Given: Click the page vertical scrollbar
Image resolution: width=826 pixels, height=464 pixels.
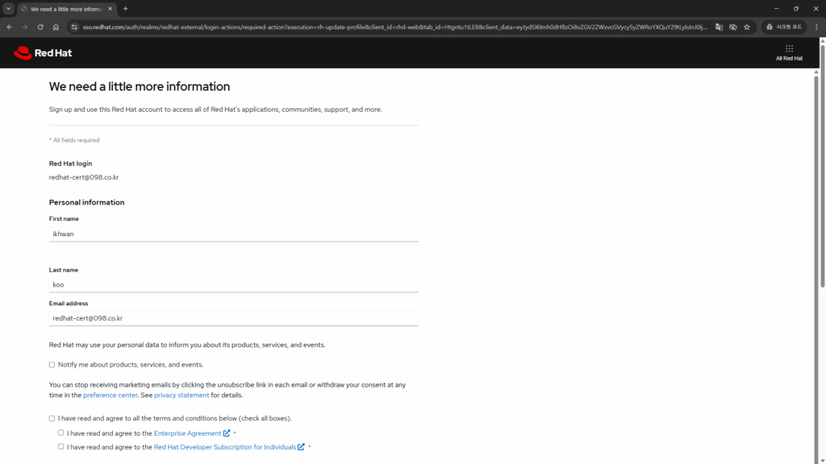Looking at the screenshot, I should (x=821, y=177).
